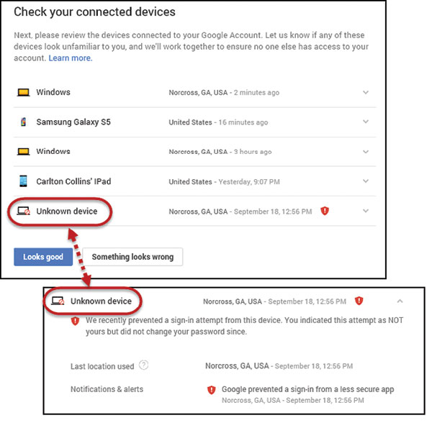Expand the first Windows device details

pos(366,93)
